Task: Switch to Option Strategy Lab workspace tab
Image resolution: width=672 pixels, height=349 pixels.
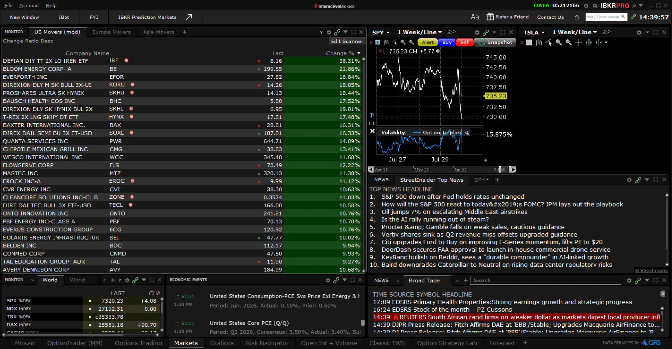Action: click(x=447, y=343)
